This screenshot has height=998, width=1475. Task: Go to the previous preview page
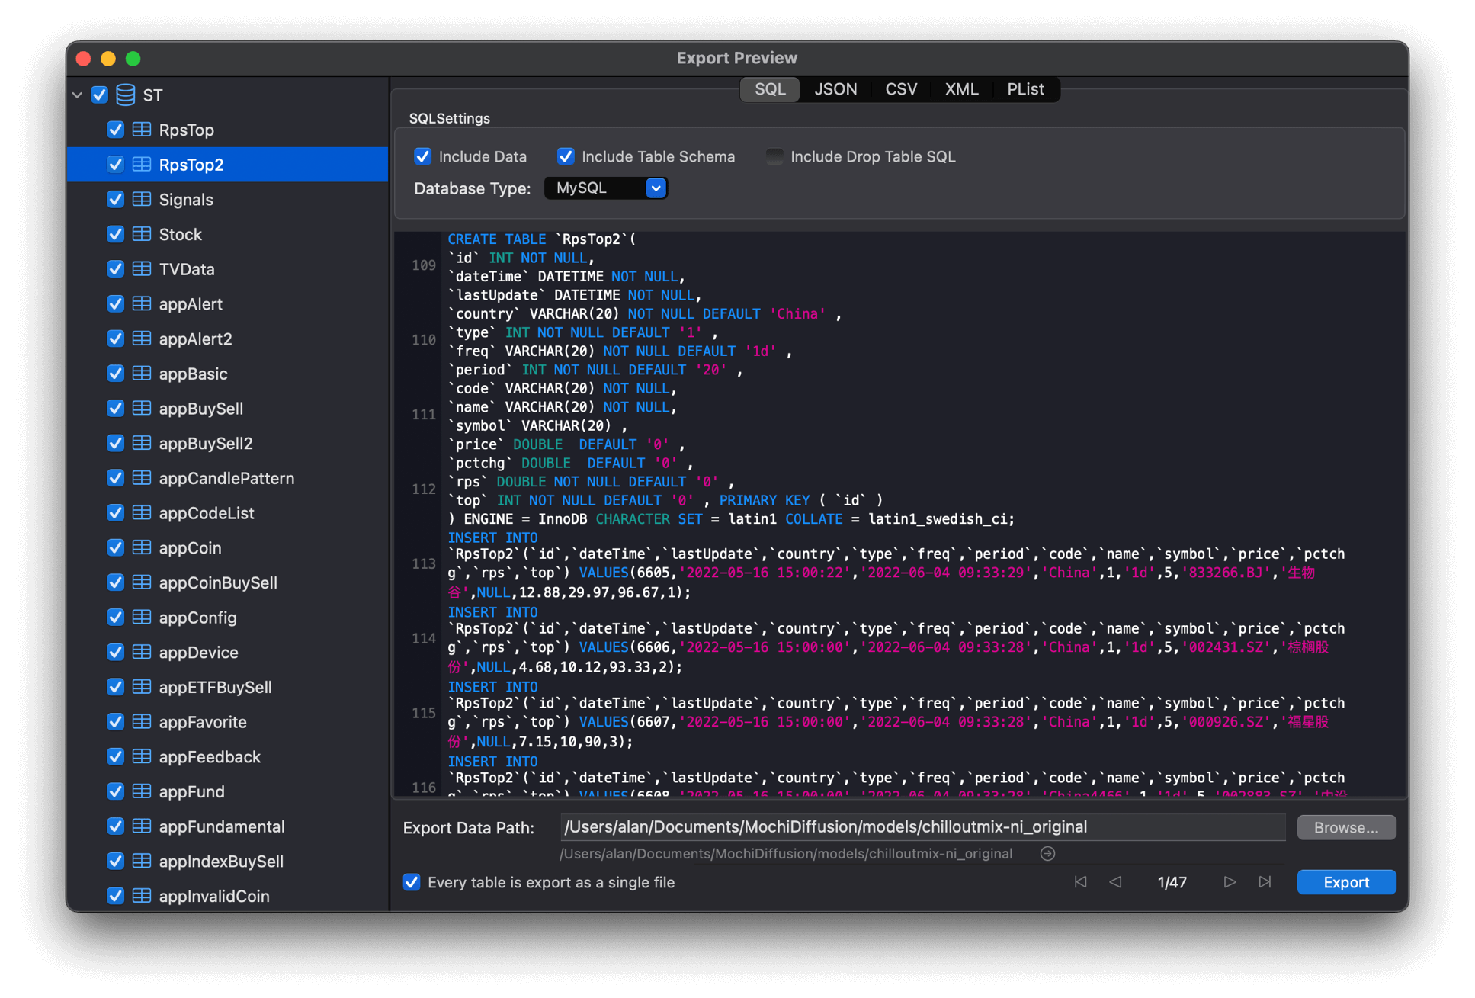click(x=1116, y=882)
